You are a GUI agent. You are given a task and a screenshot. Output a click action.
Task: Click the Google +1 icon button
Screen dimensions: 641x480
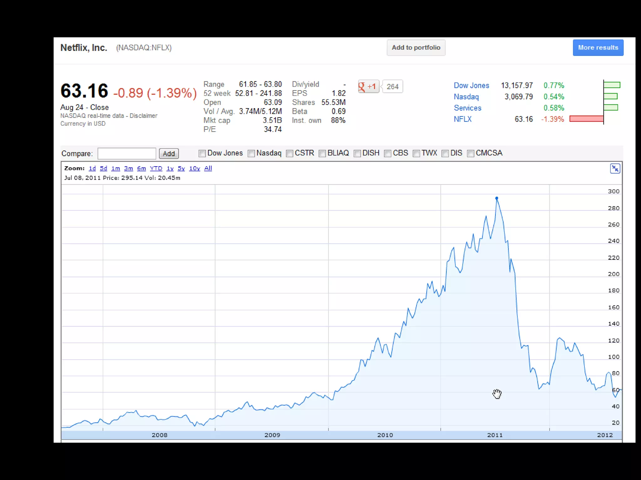[368, 87]
